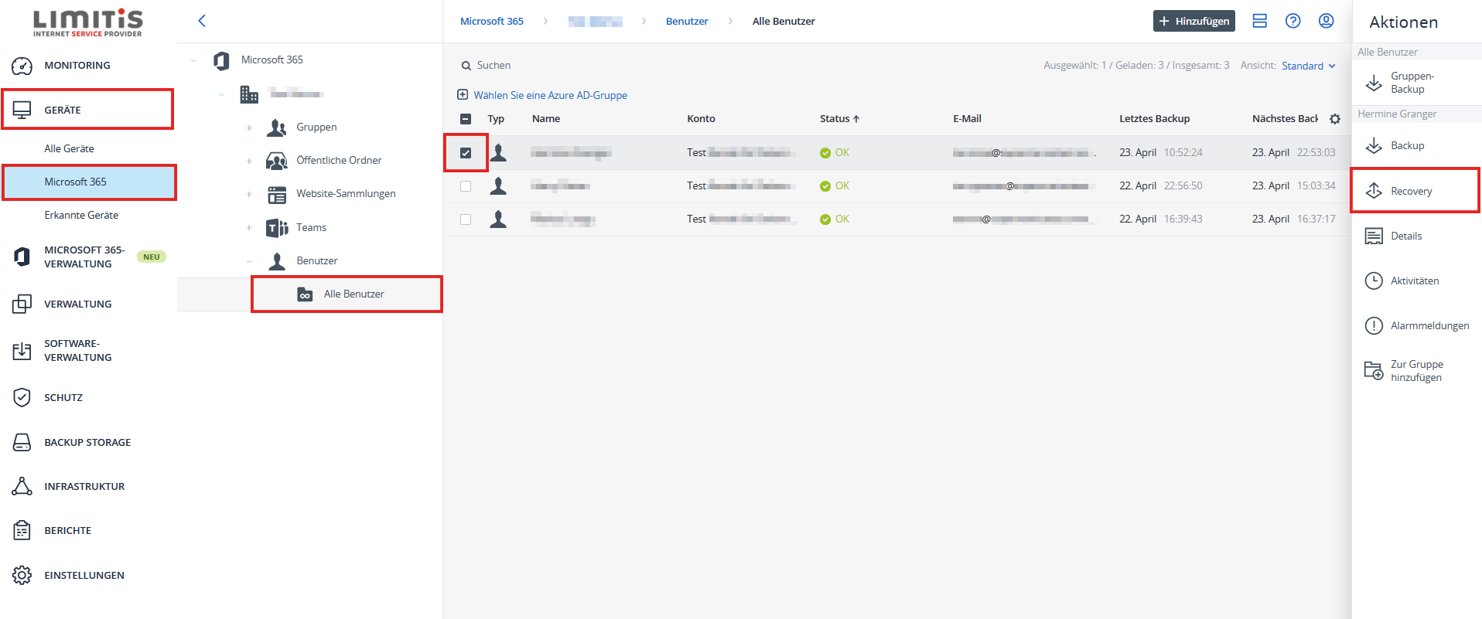Viewport: 1482px width, 619px height.
Task: Click the Benutzer breadcrumb link
Action: tap(687, 22)
